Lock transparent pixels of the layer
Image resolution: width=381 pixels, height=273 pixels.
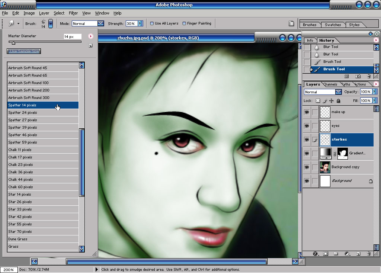point(318,100)
